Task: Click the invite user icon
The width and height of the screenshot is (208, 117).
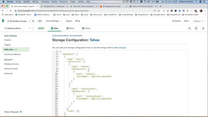Action: [189, 28]
